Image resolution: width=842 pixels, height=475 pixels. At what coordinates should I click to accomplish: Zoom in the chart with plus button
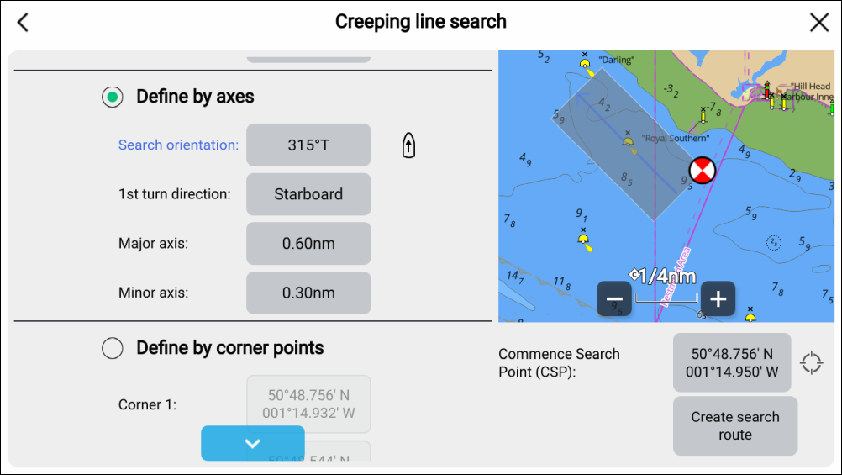point(718,298)
